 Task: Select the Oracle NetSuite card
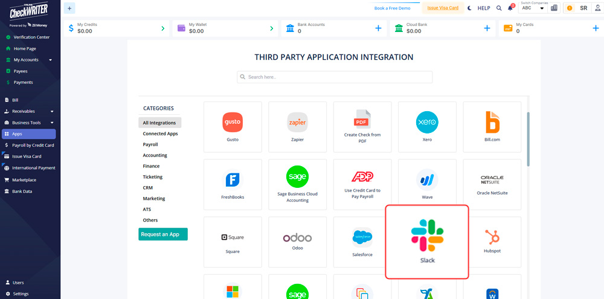(492, 184)
